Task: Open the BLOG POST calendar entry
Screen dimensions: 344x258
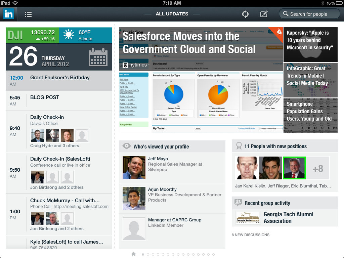Action: tap(59, 100)
